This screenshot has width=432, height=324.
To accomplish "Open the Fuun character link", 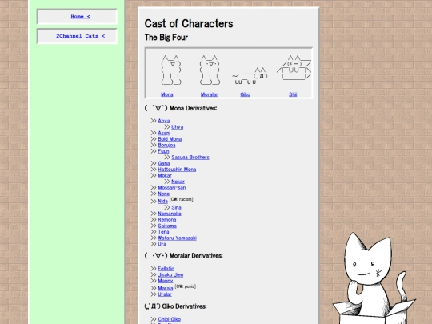I will pyautogui.click(x=163, y=151).
